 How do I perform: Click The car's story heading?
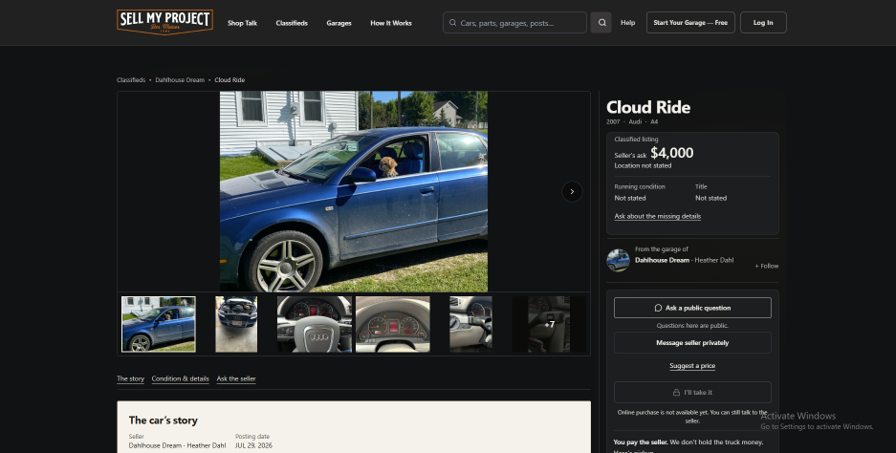[163, 421]
